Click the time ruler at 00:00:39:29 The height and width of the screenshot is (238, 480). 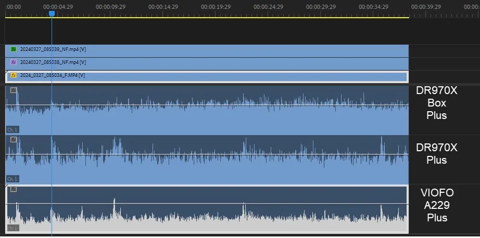pos(426,7)
